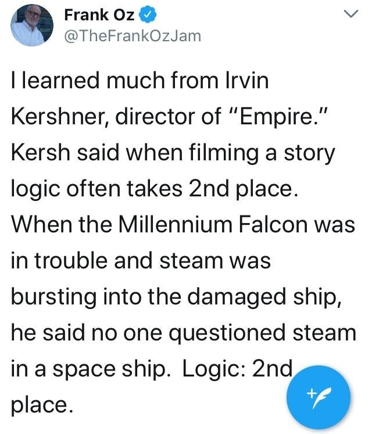Tap the compose tweet feather button
Viewport: 372px width, 434px height.
pos(319,397)
